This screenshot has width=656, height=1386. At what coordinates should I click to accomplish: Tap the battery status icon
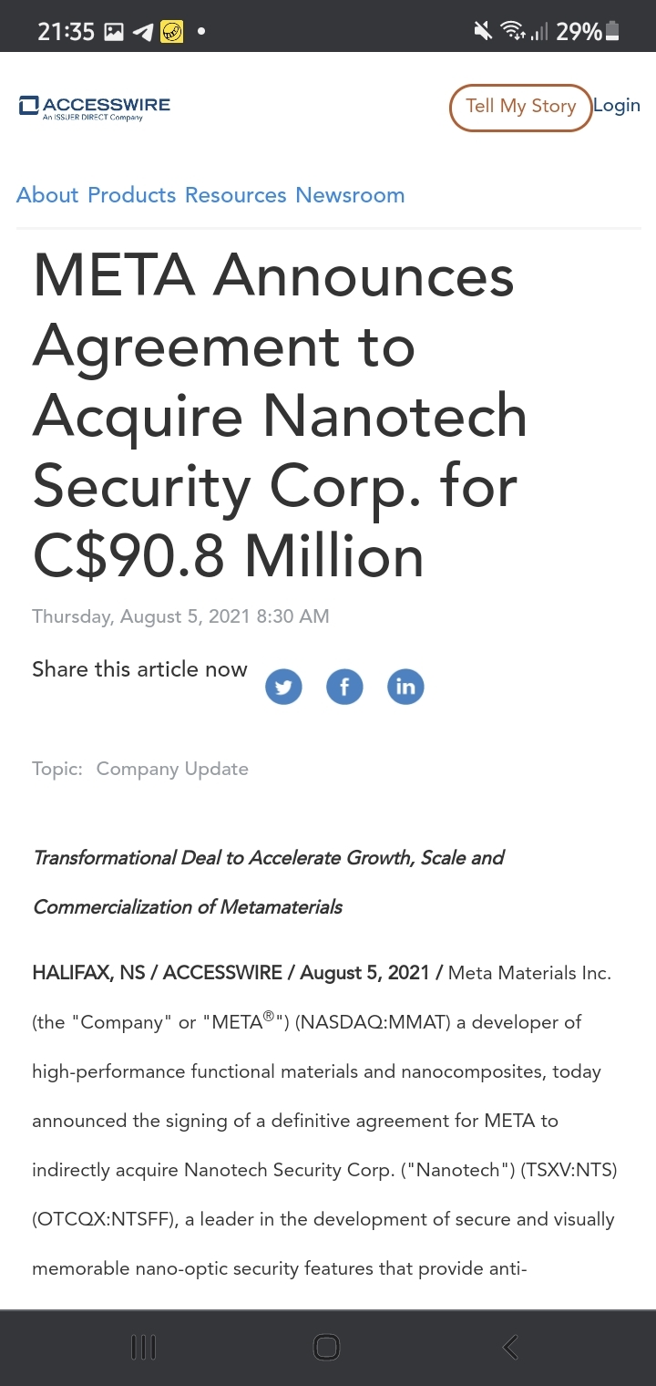612,32
